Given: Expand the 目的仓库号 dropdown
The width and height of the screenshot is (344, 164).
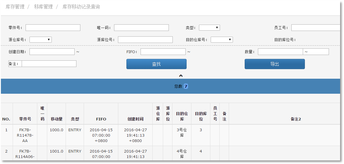Looking at the screenshot, I should pos(222,40).
